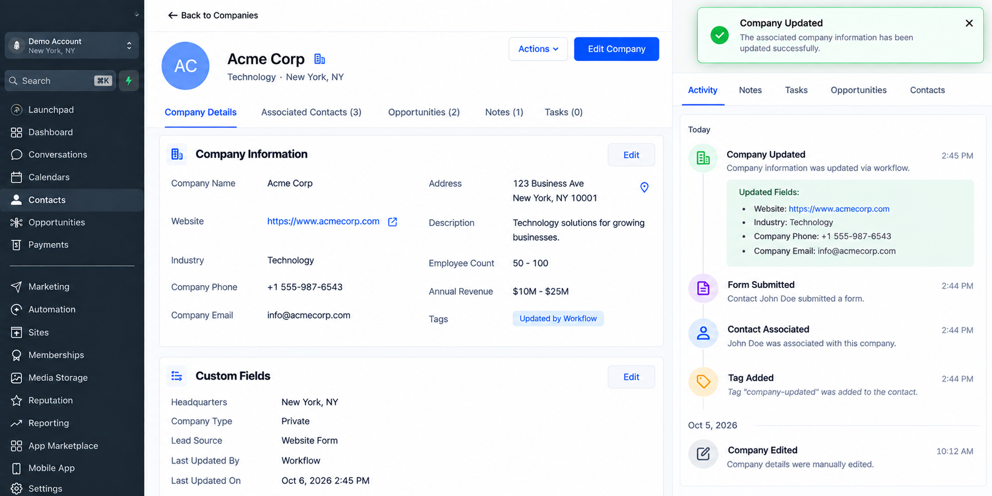This screenshot has height=496, width=992.
Task: Click the Updated by Workflow tag
Action: pyautogui.click(x=558, y=318)
